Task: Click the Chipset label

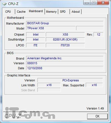Action: pos(19,35)
